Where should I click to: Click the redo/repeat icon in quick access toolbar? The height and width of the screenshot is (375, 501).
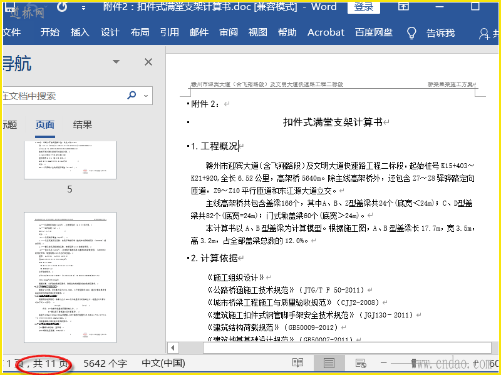pyautogui.click(x=61, y=7)
